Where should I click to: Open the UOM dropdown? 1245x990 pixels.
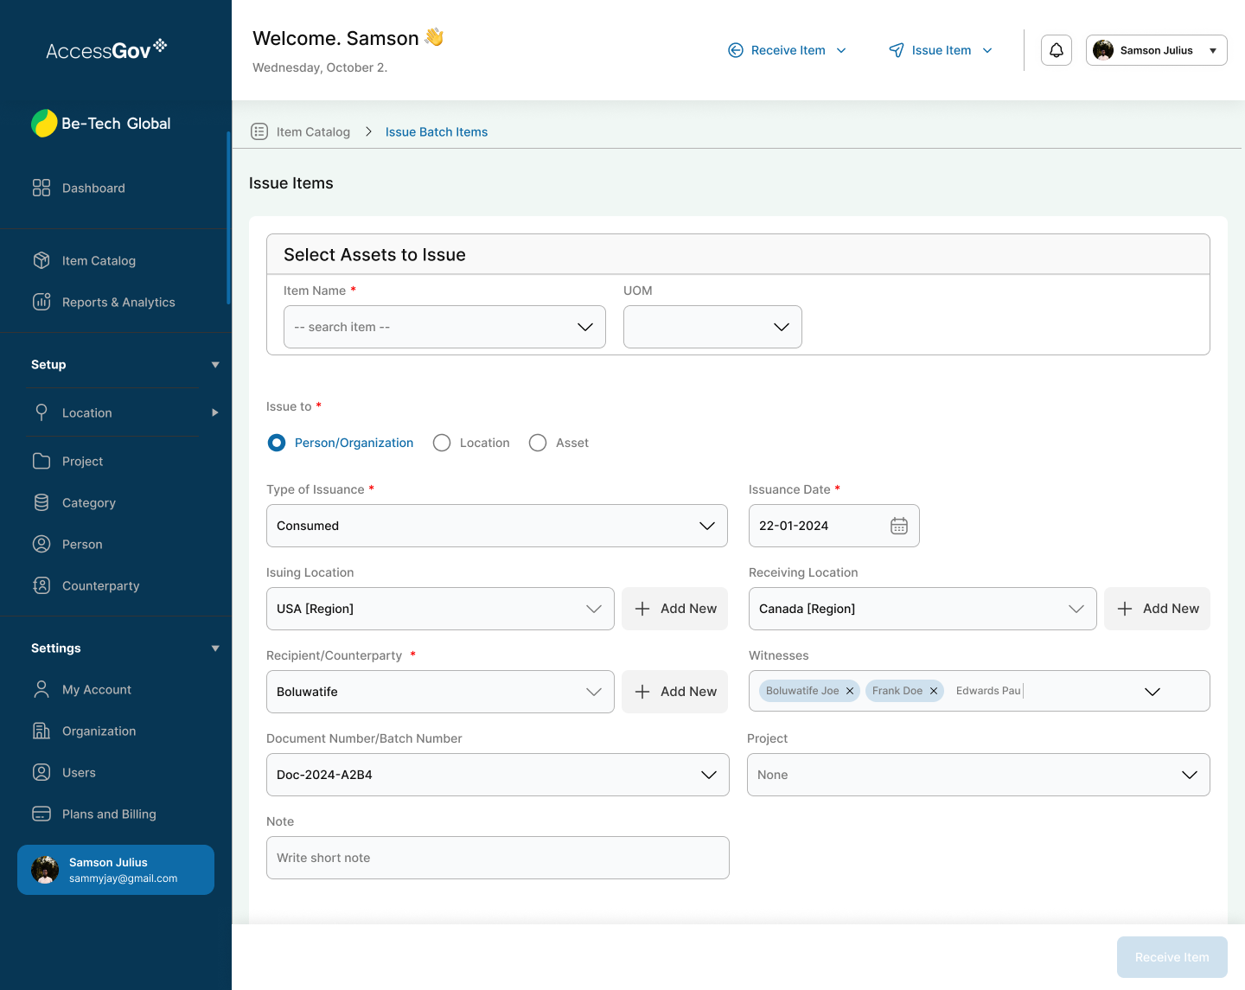coord(712,327)
